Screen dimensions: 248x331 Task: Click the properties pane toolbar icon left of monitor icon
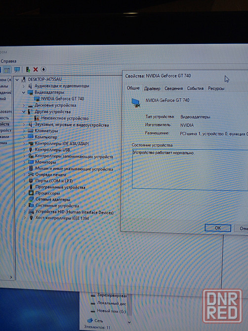[x=7, y=70]
